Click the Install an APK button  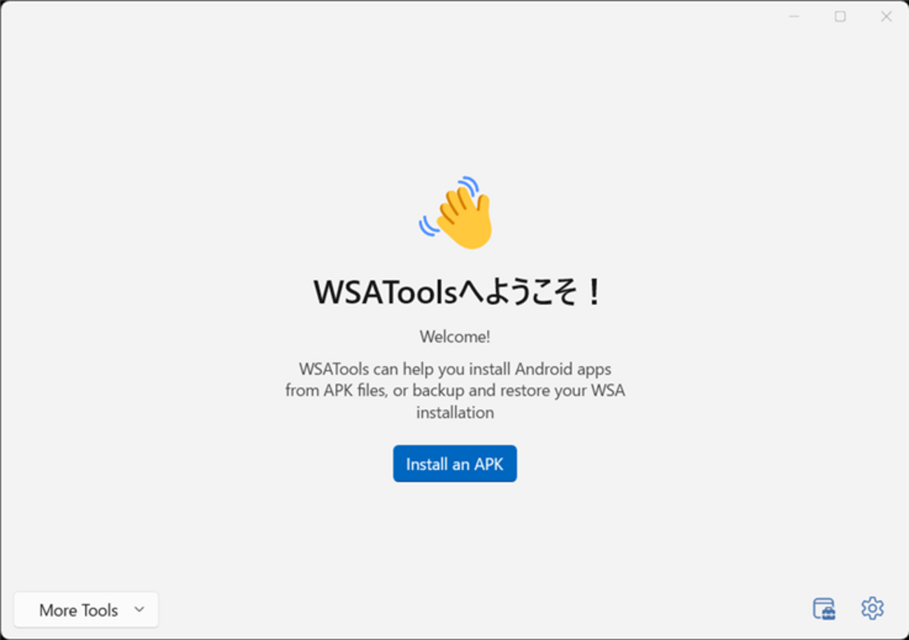pyautogui.click(x=455, y=464)
